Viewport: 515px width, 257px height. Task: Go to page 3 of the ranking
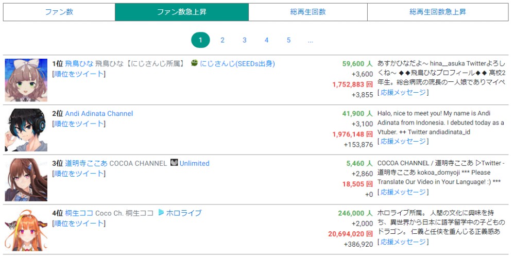coord(244,40)
